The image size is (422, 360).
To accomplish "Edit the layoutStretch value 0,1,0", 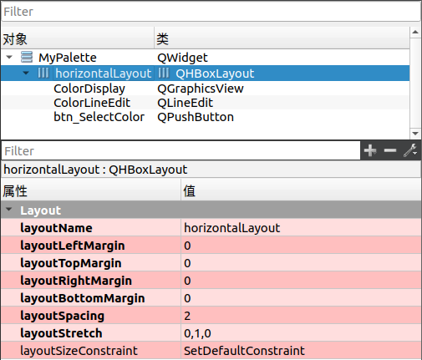I will pyautogui.click(x=301, y=333).
